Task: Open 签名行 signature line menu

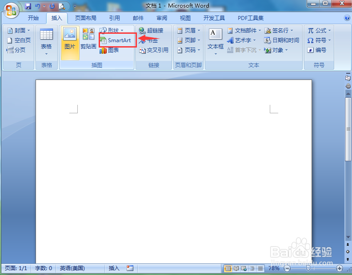Action: point(279,30)
